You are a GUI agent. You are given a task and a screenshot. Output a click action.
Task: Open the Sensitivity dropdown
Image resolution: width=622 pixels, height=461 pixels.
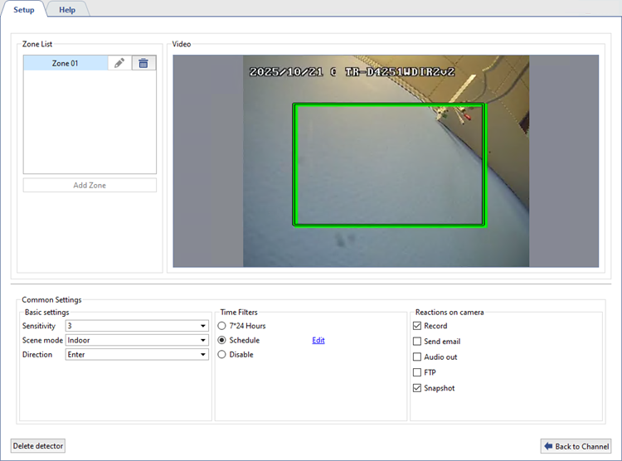203,326
